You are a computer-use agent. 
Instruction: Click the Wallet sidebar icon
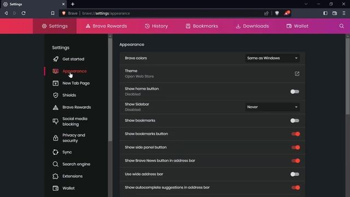click(56, 188)
